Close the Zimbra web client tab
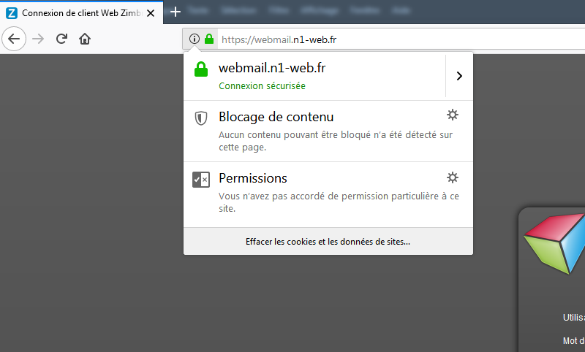 [x=151, y=13]
